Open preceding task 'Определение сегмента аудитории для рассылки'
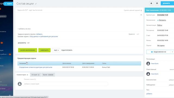Viewport: 174px width, 98px height. click(x=36, y=67)
